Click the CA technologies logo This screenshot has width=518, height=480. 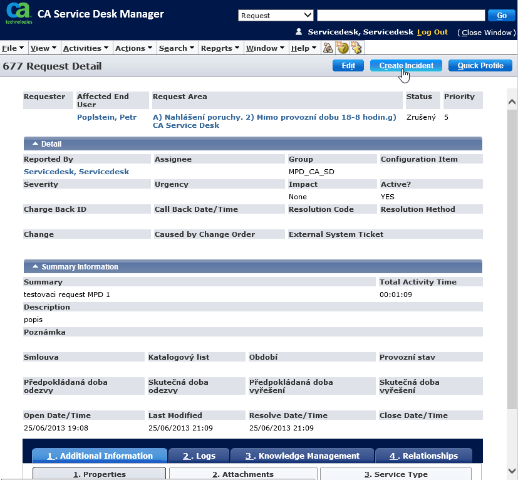(19, 13)
